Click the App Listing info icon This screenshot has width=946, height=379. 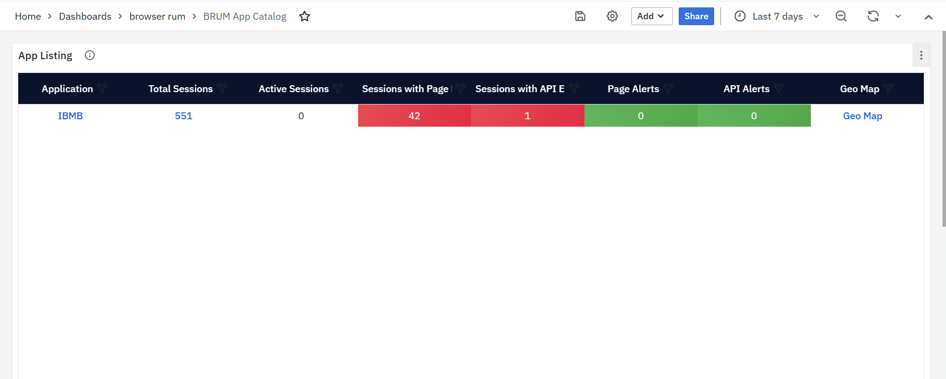pyautogui.click(x=90, y=55)
